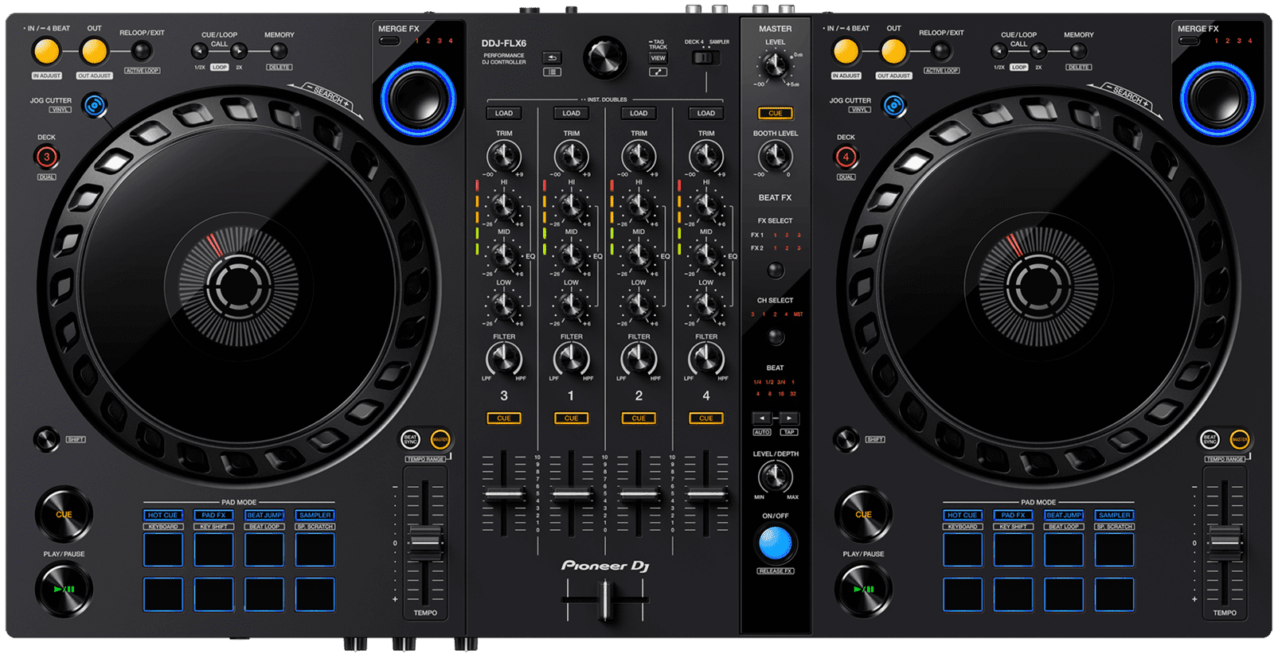Image resolution: width=1274 pixels, height=662 pixels.
Task: Click channel 3 FILTER knob
Action: 504,360
